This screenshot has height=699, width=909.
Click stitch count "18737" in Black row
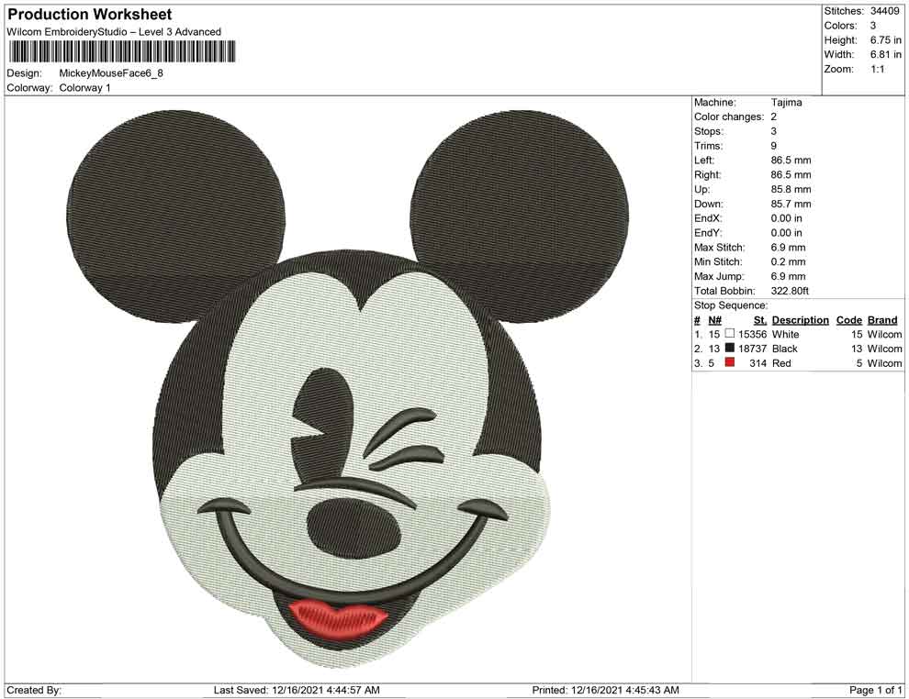753,349
